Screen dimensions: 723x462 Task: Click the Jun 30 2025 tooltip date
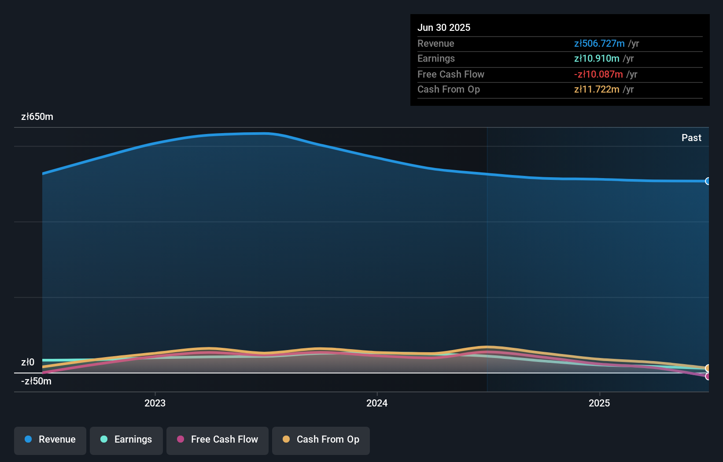[x=444, y=28]
